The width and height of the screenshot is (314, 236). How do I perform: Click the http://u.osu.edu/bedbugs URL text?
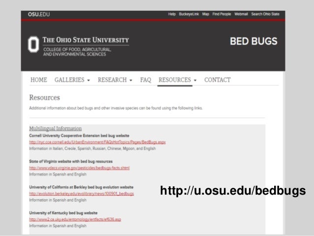click(x=233, y=191)
